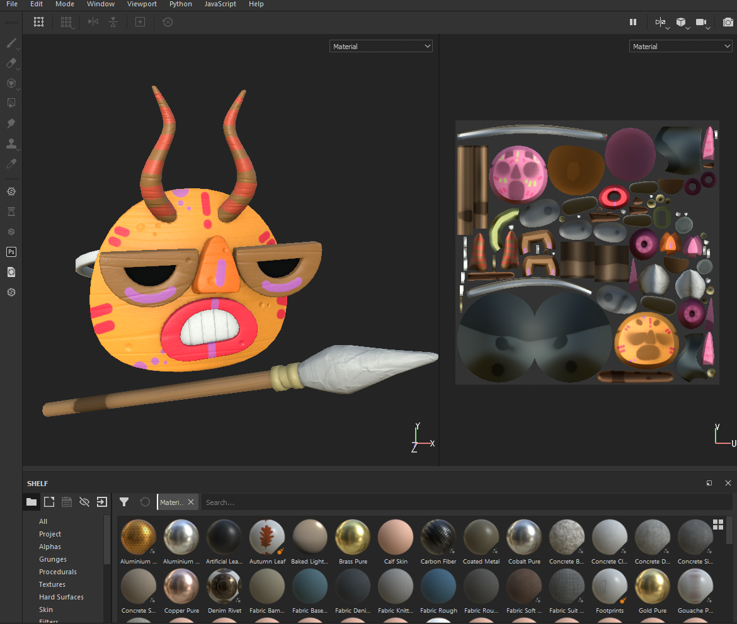Pick the Material Picker eyedropper tool
The height and width of the screenshot is (624, 737).
tap(11, 164)
